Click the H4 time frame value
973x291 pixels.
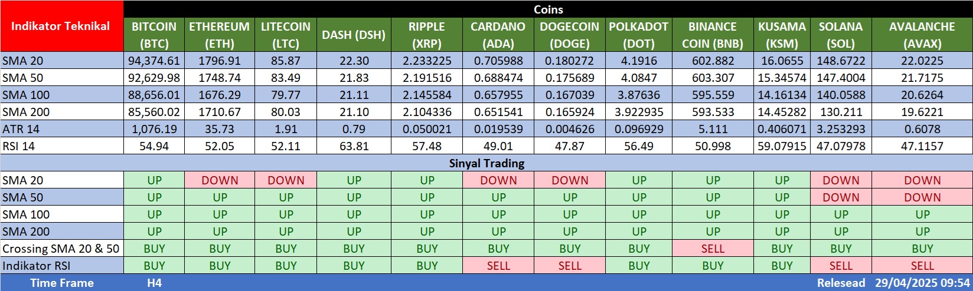tap(154, 283)
